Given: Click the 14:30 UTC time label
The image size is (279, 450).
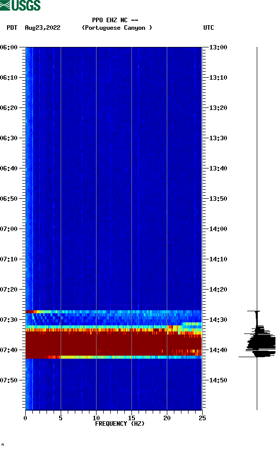Looking at the screenshot, I should coord(218,320).
